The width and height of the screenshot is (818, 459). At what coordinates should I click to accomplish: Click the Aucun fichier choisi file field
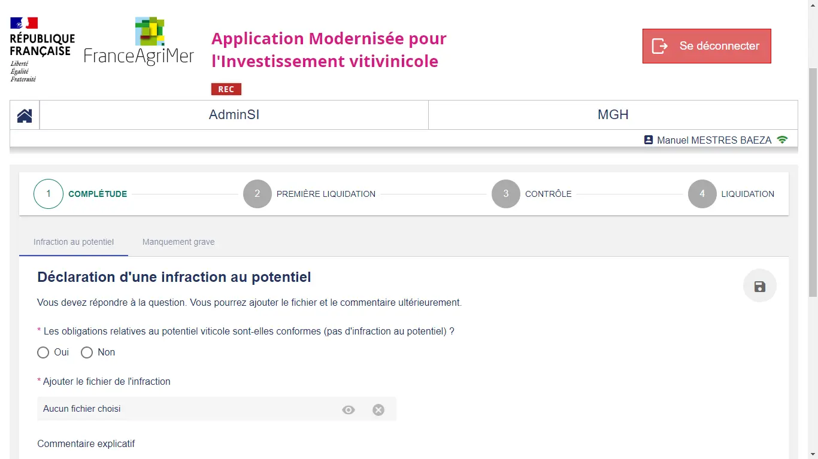click(217, 409)
